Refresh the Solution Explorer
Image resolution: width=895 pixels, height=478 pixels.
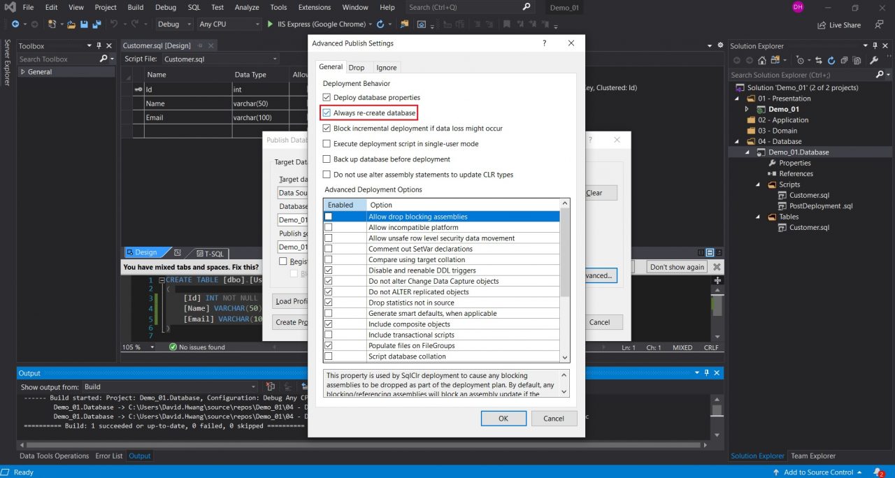(x=831, y=60)
